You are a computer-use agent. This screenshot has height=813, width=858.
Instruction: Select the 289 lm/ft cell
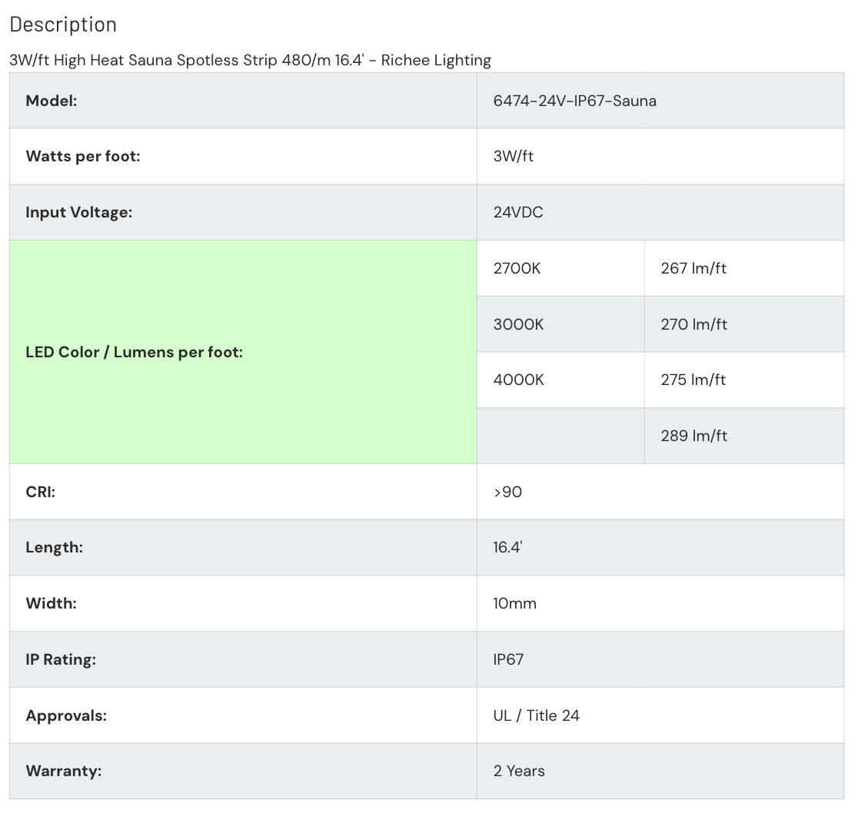coord(744,436)
